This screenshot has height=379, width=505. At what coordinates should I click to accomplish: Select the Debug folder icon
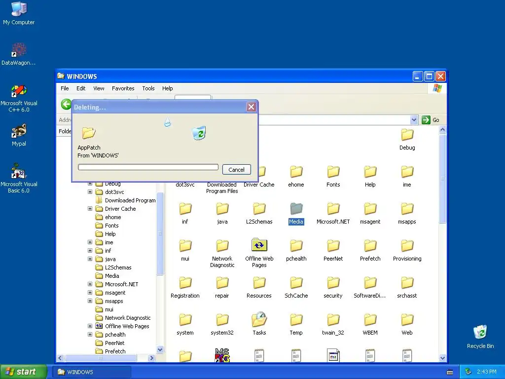pyautogui.click(x=407, y=139)
